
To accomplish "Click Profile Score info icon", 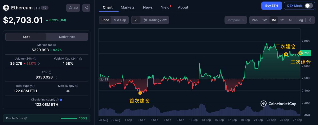I will coord(26,118).
